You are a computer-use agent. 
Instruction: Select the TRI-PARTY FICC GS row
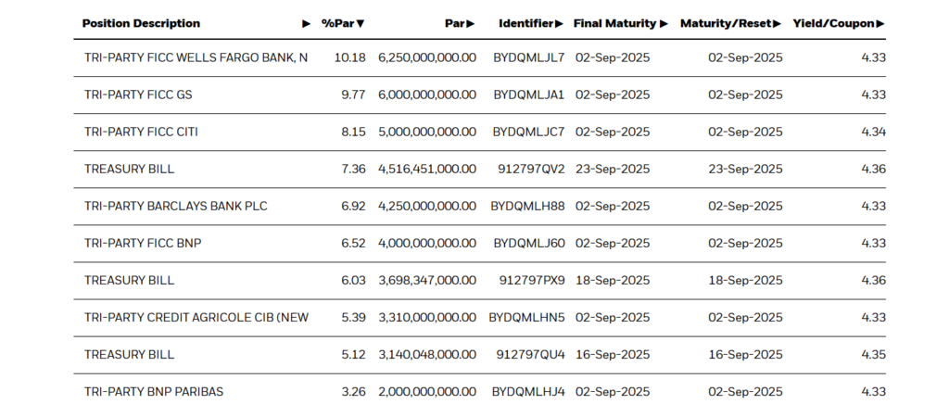click(480, 95)
